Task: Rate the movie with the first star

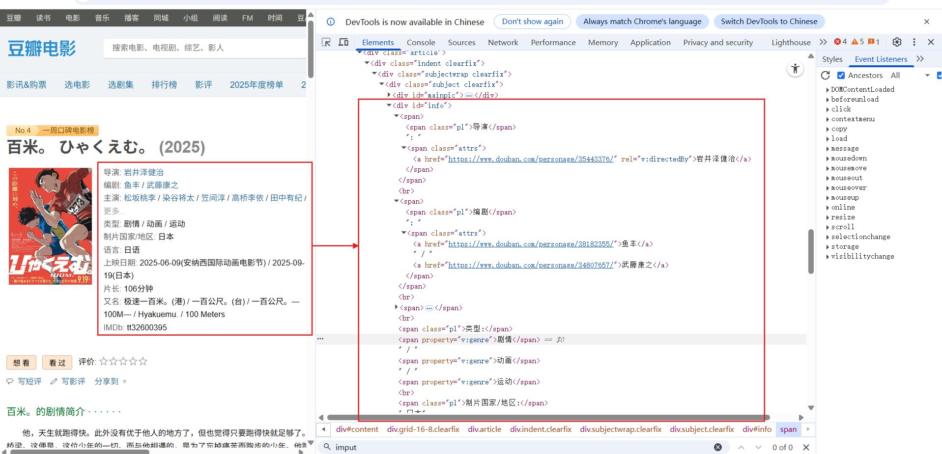Action: (x=104, y=361)
